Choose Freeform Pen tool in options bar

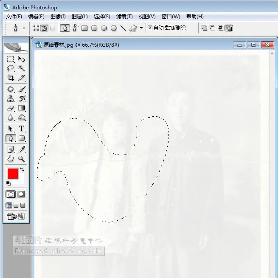pyautogui.click(x=76, y=28)
